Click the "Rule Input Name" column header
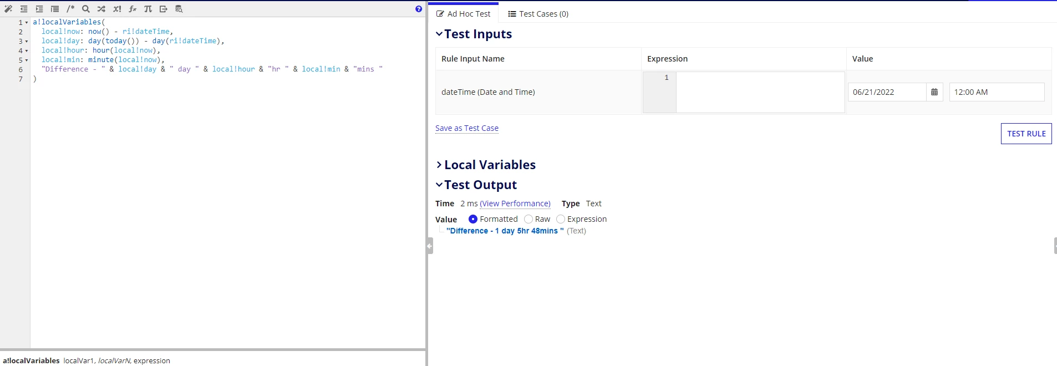The image size is (1057, 366). coord(473,59)
